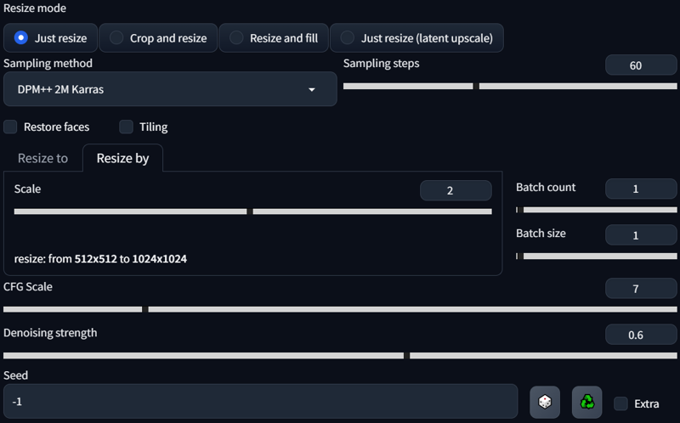Click the Sampling steps value box
Image resolution: width=680 pixels, height=423 pixels.
point(641,65)
